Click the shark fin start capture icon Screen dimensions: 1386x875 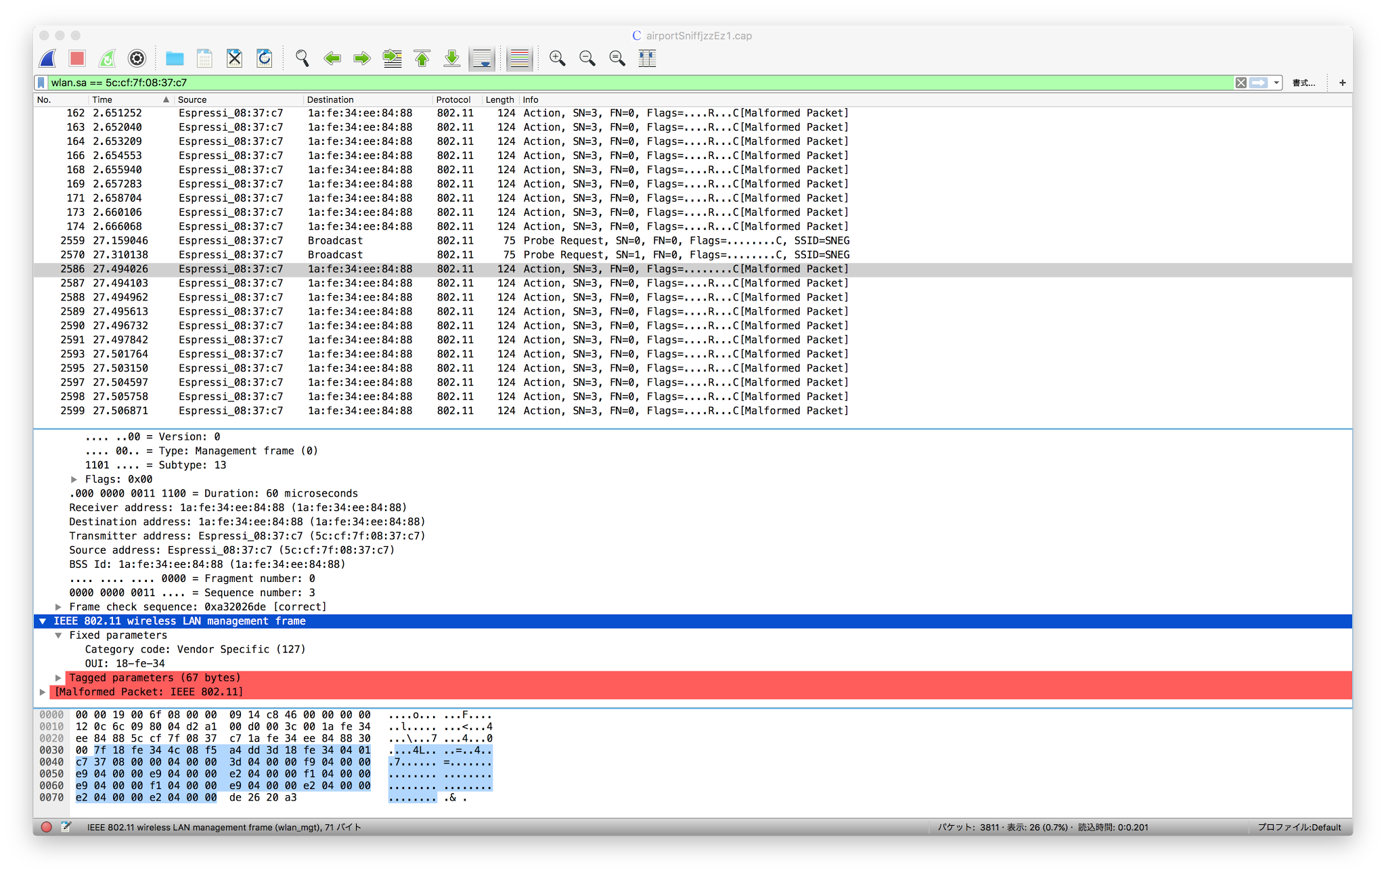48,59
